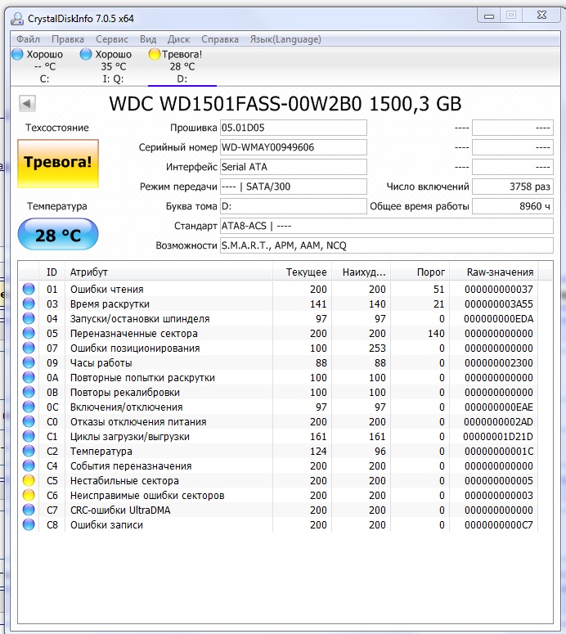Screen dimensions: 566x634
Task: Open the Файл menu
Action: point(29,39)
